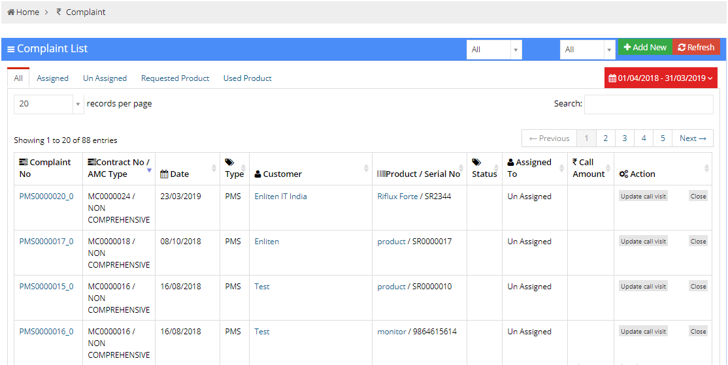Image resolution: width=728 pixels, height=365 pixels.
Task: Click into the Search input field
Action: pyautogui.click(x=648, y=104)
